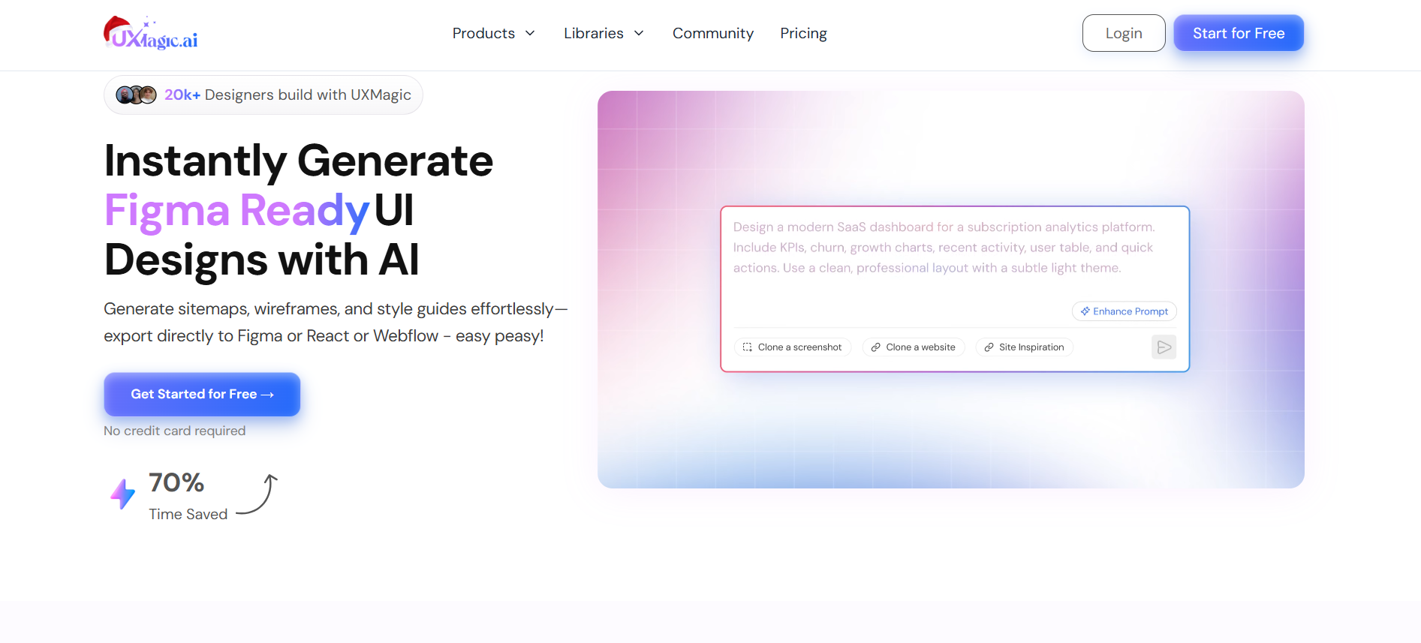This screenshot has height=643, width=1421.
Task: Click Start for Free button
Action: tap(1239, 33)
